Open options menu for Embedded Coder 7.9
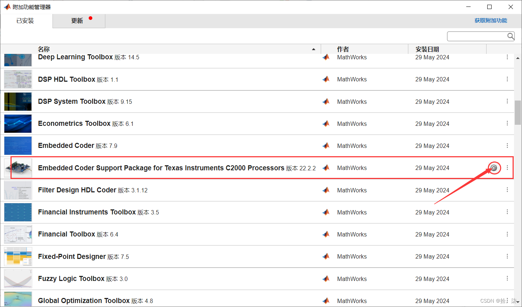The height and width of the screenshot is (307, 522). coord(507,145)
